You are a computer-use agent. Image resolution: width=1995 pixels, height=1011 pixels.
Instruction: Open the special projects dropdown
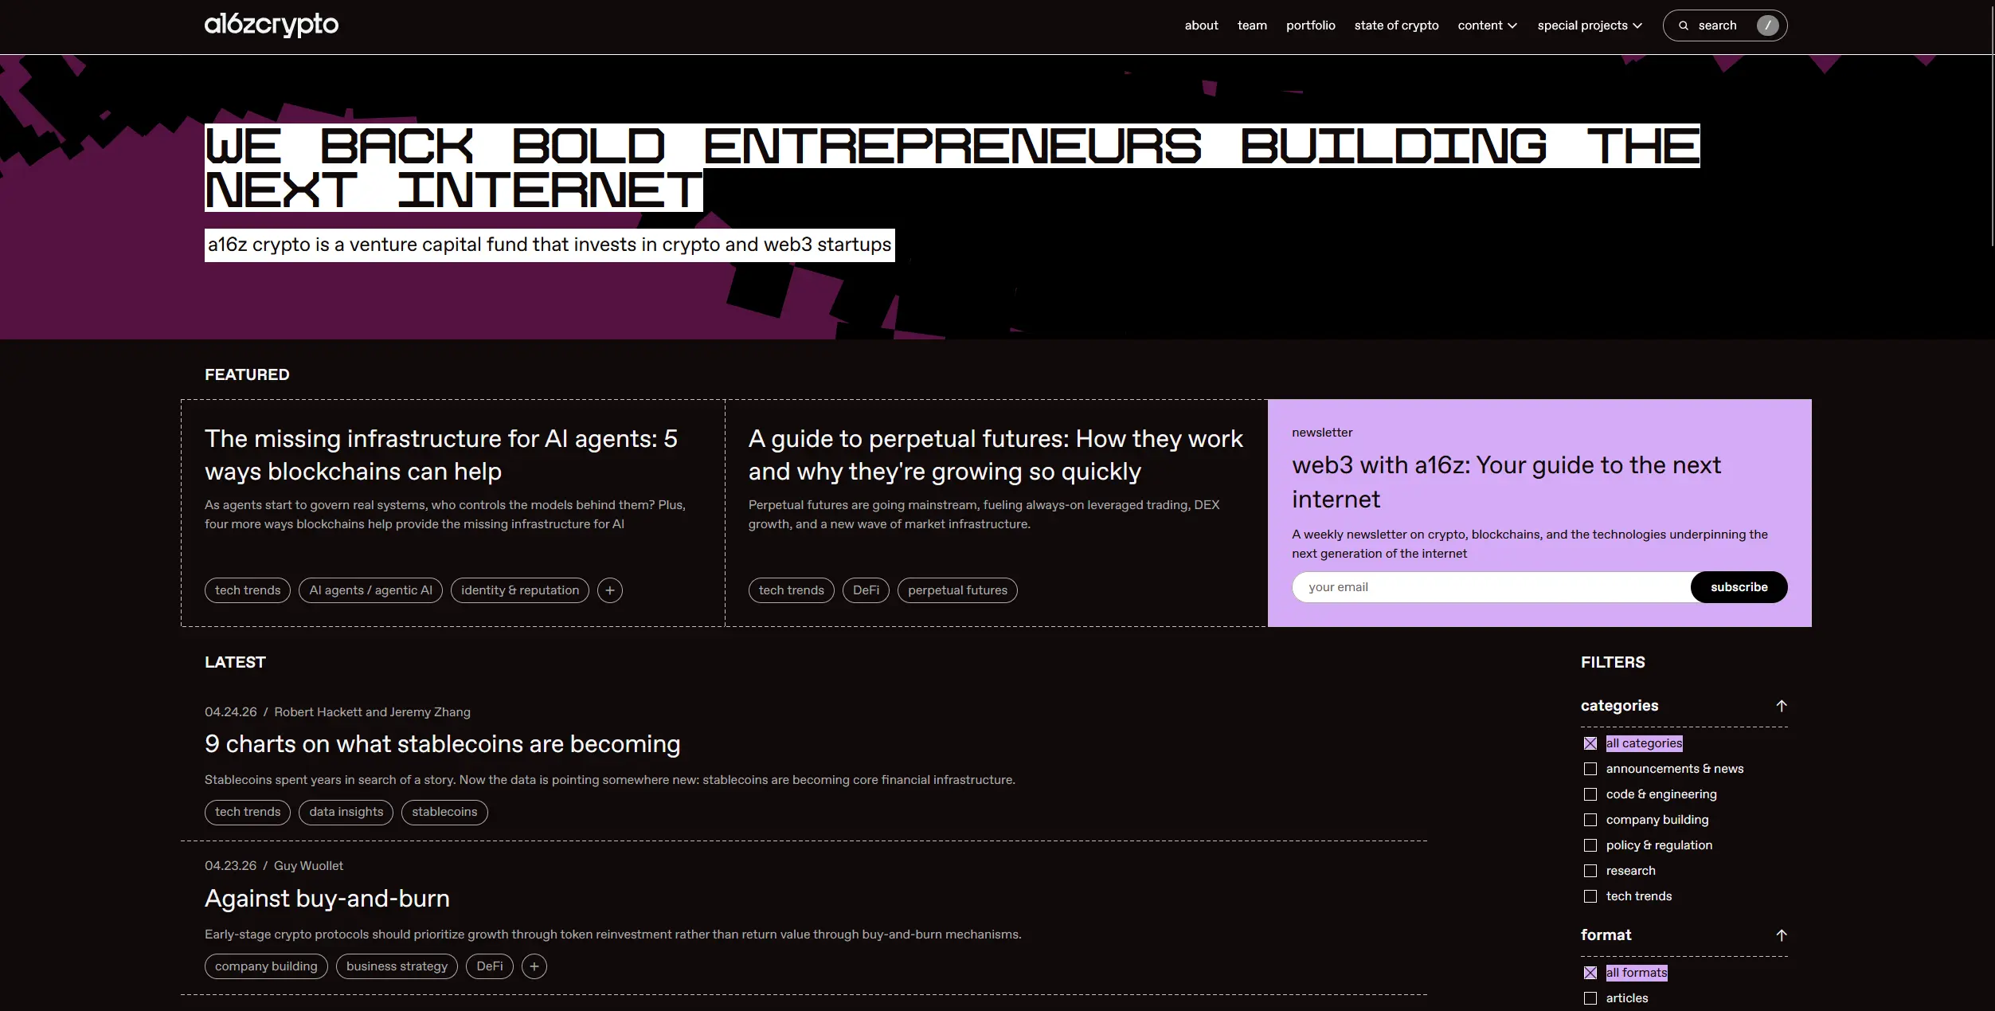tap(1590, 25)
